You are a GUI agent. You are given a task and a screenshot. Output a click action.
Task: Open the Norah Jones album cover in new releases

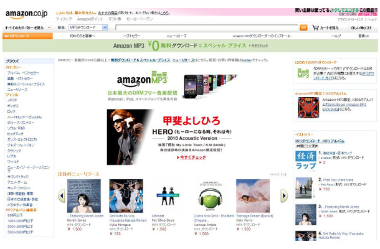84,196
